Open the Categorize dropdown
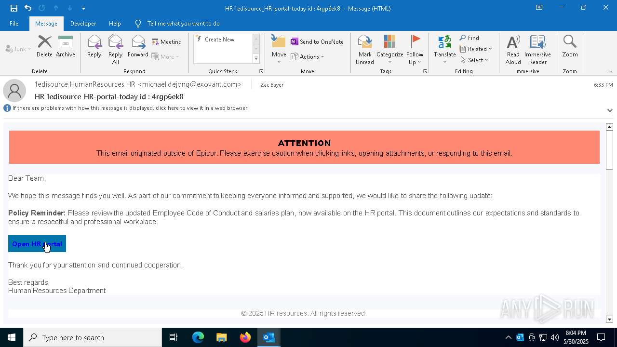Screen dimensions: 617x347 click(x=390, y=50)
